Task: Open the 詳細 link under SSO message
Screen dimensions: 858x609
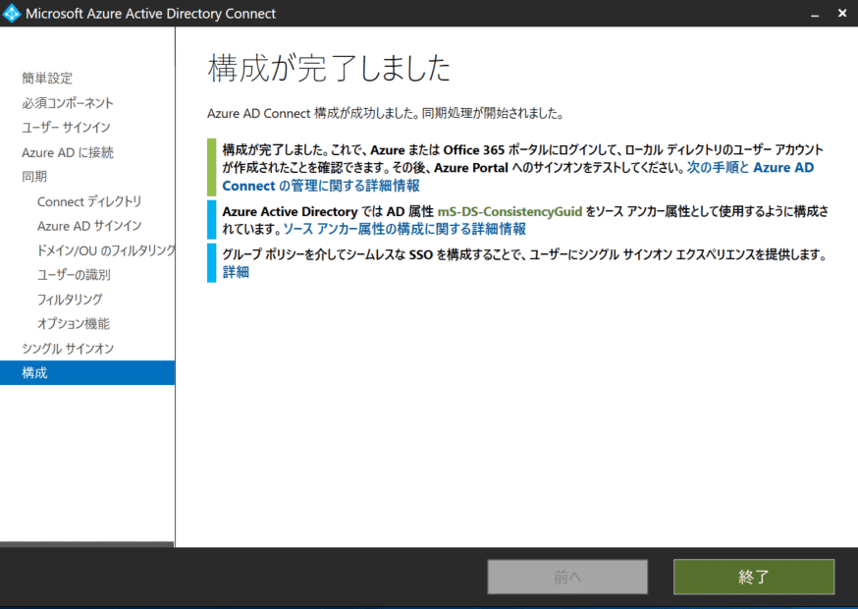Action: 236,272
